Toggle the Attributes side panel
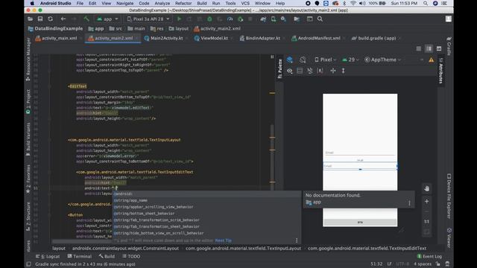This screenshot has width=477, height=268. pyautogui.click(x=440, y=71)
